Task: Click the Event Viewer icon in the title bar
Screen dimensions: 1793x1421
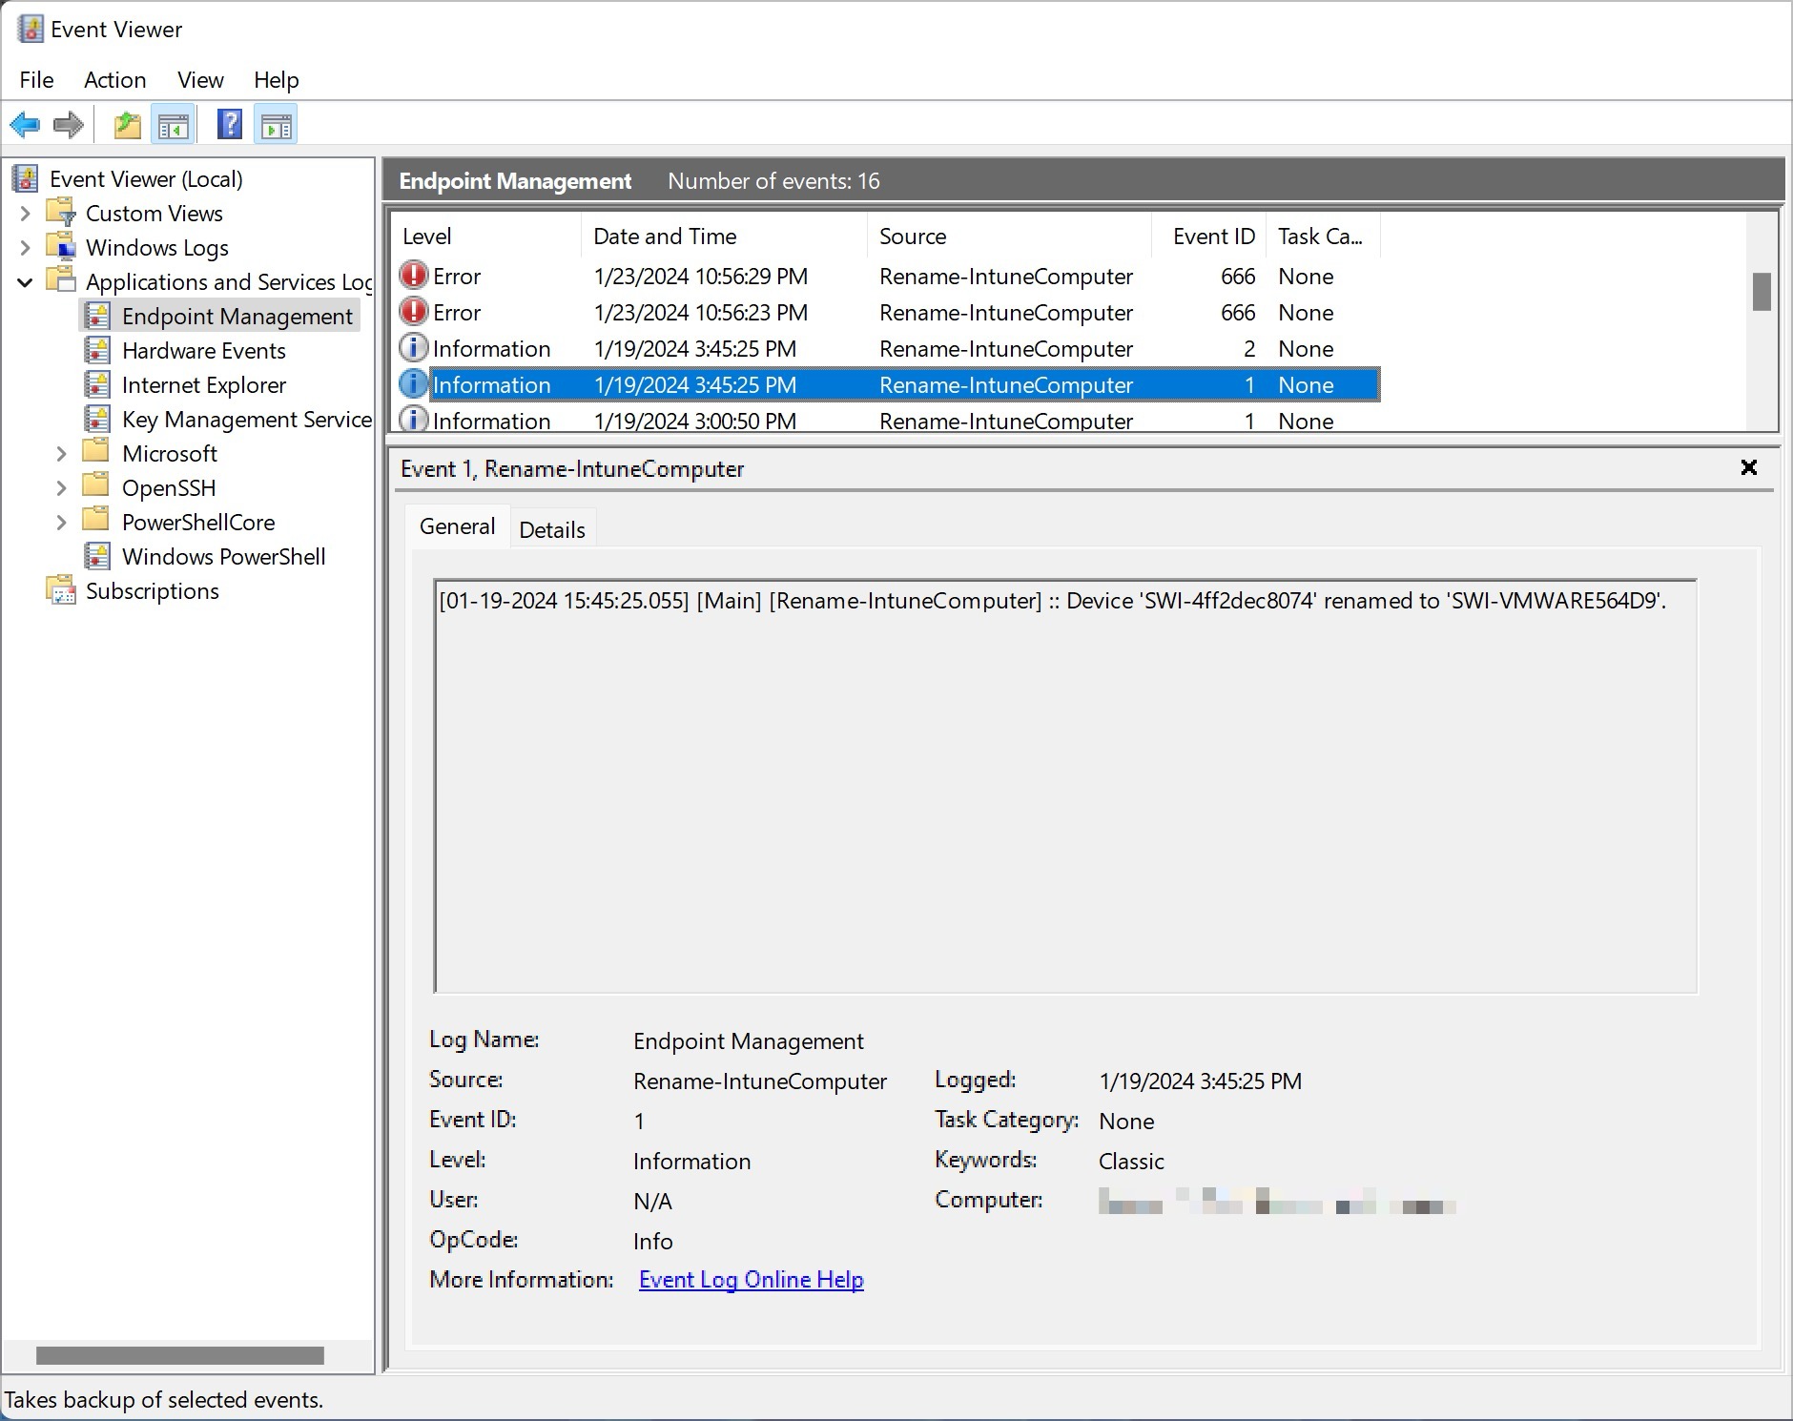Action: click(x=29, y=29)
